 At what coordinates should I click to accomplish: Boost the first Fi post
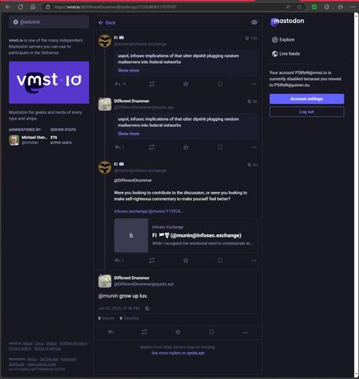(x=151, y=84)
